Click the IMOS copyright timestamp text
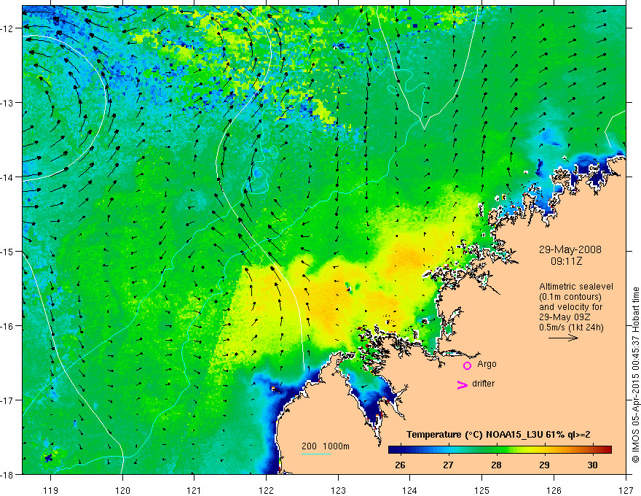The image size is (641, 496). point(635,375)
